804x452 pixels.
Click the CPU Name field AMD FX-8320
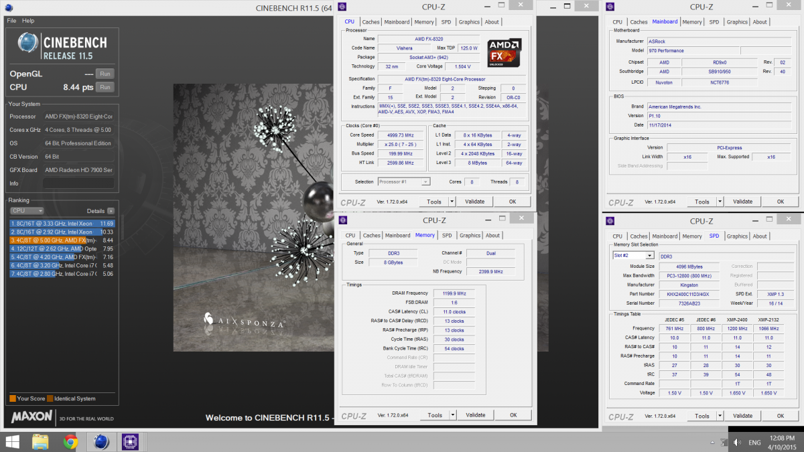[x=429, y=39]
